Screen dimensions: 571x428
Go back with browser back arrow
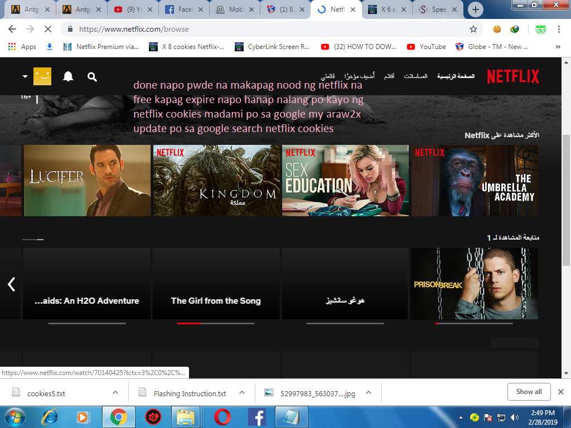tap(12, 29)
